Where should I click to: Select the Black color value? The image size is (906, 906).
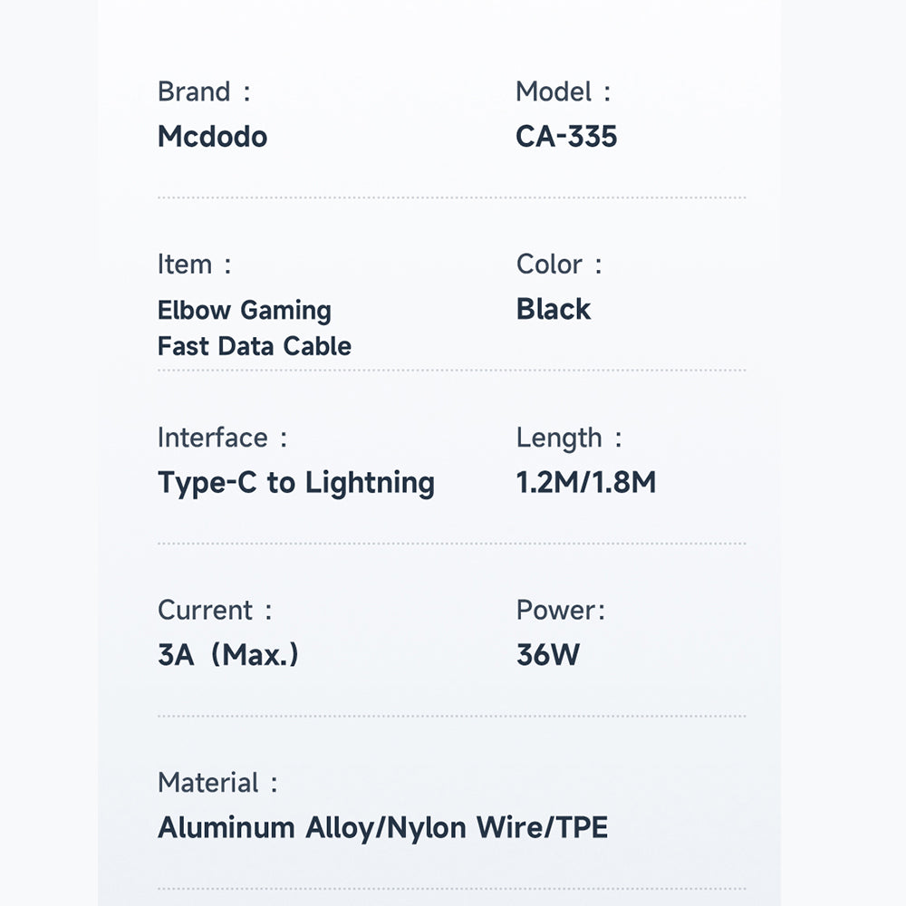553,309
